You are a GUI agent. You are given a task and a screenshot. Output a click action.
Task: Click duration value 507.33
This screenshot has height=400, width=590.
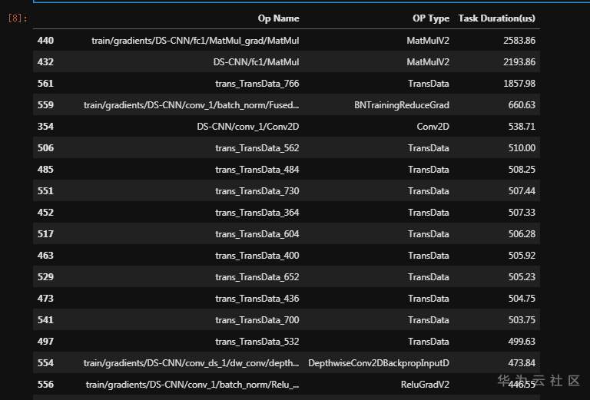522,213
